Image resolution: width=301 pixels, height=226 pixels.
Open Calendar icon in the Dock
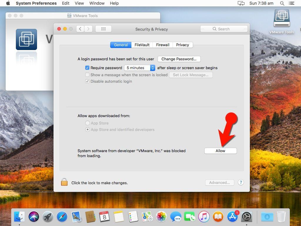104,217
